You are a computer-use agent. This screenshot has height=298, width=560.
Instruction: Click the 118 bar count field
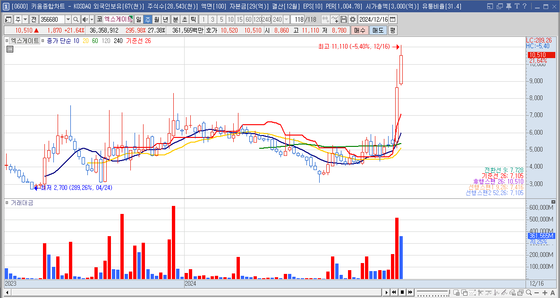coord(297,19)
